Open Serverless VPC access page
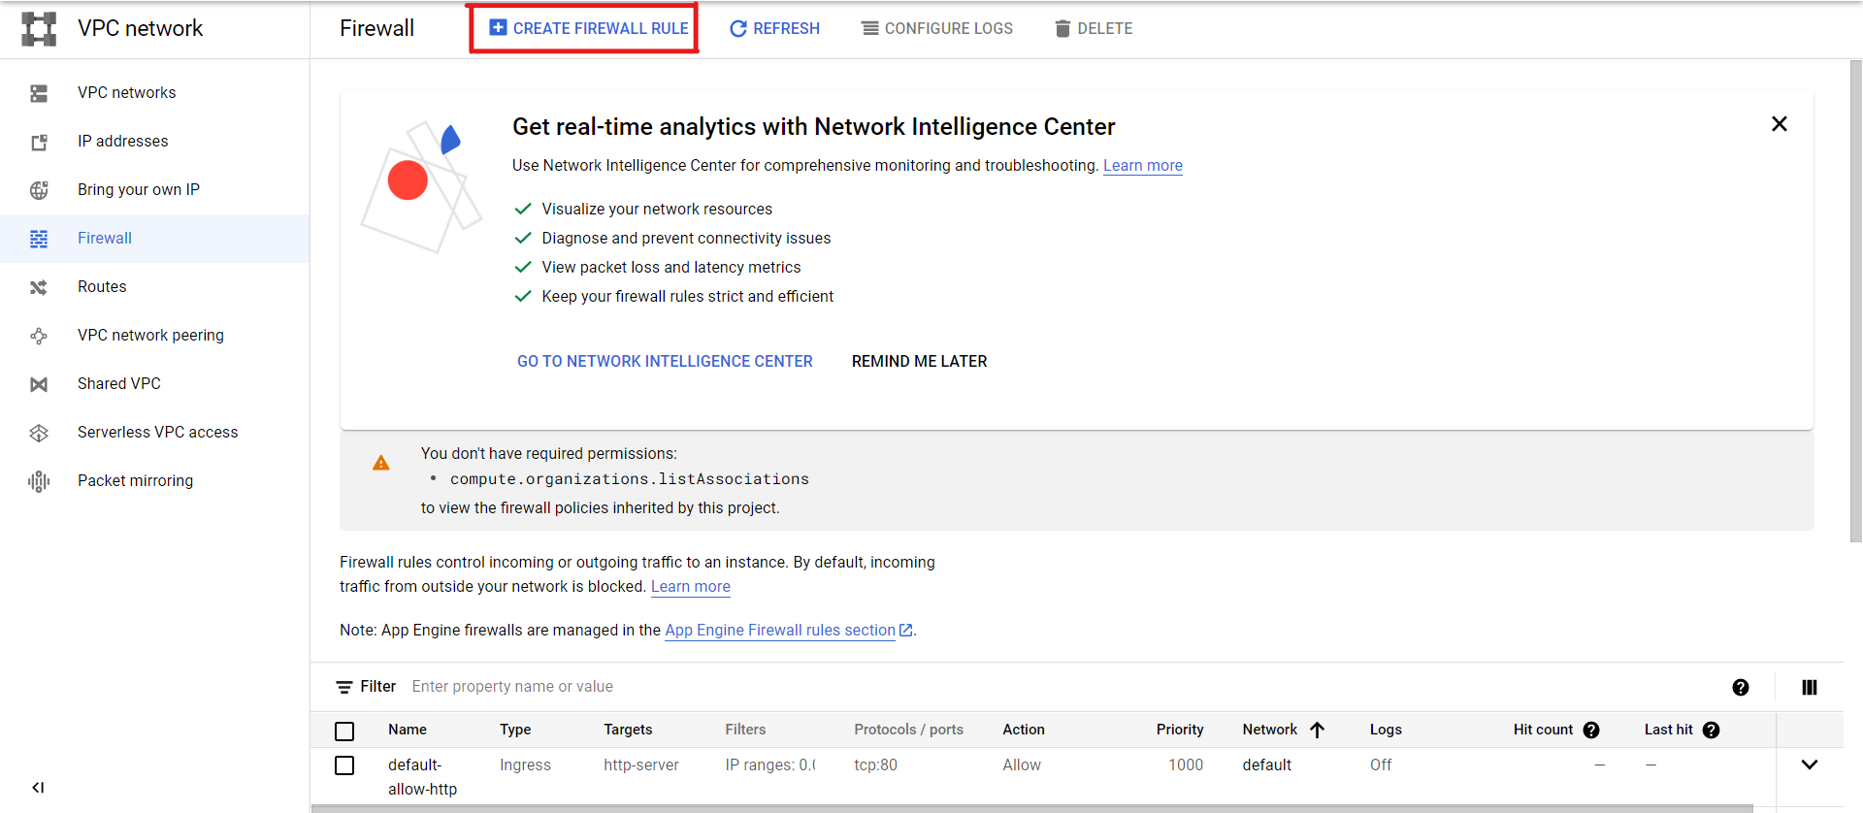Screen dimensions: 1863x813 (x=157, y=432)
